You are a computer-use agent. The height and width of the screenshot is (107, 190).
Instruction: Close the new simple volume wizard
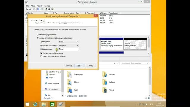pyautogui.click(x=96, y=16)
